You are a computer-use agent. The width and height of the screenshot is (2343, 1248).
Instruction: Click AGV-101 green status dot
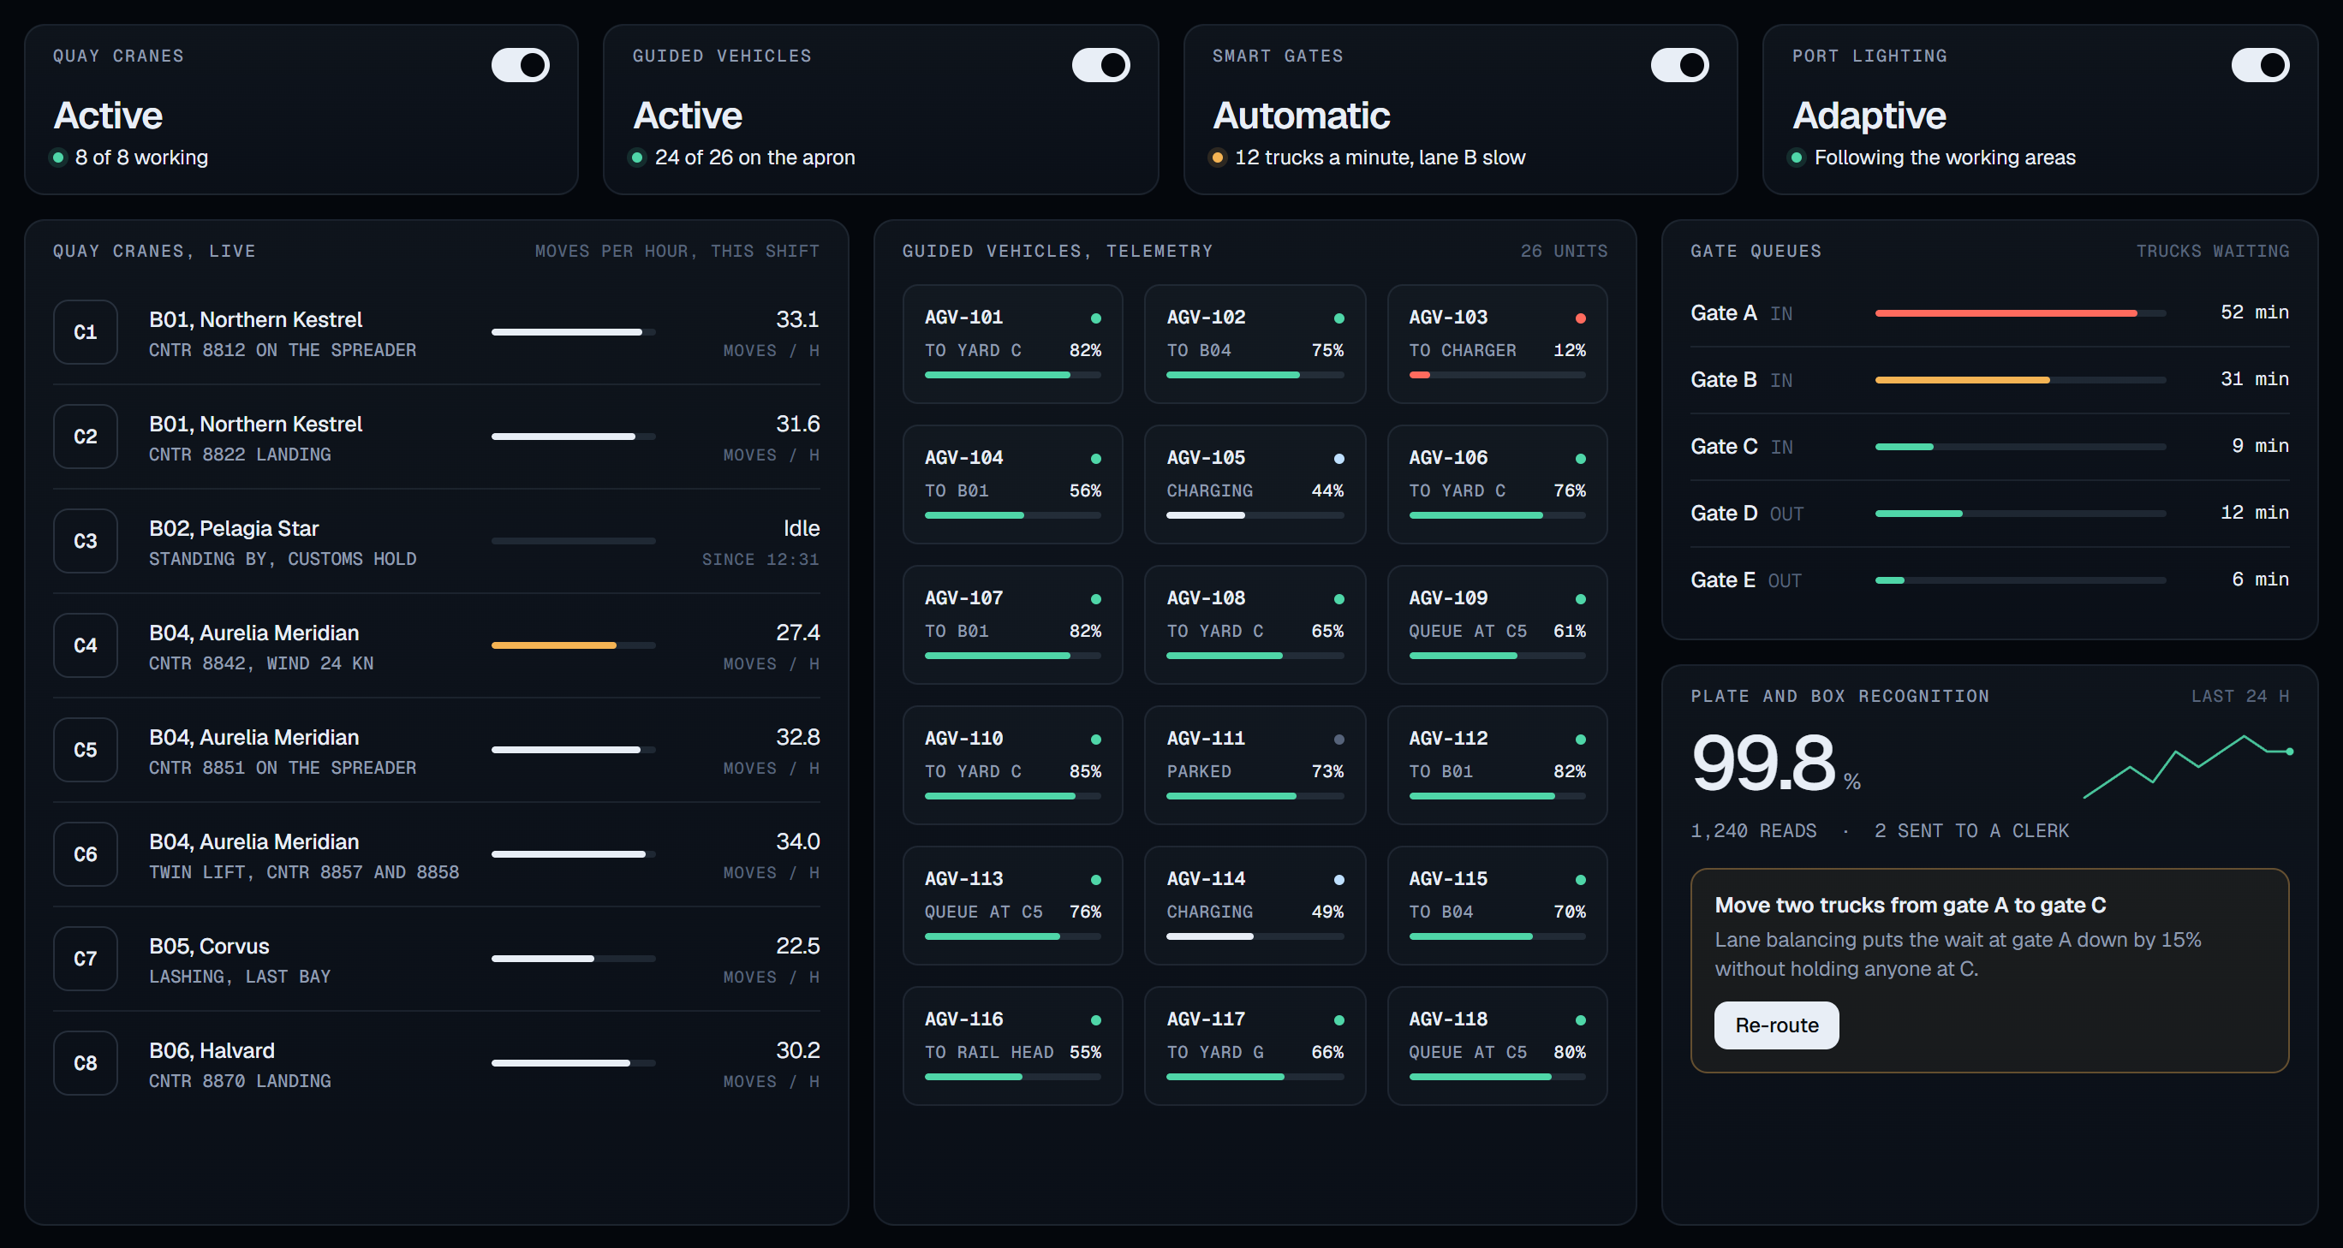point(1096,318)
